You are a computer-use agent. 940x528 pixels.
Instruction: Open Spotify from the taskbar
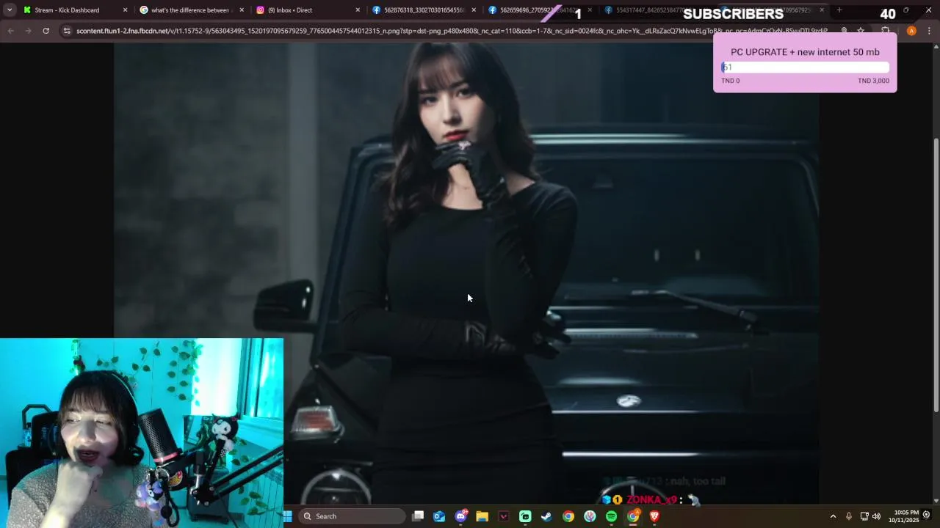611,516
